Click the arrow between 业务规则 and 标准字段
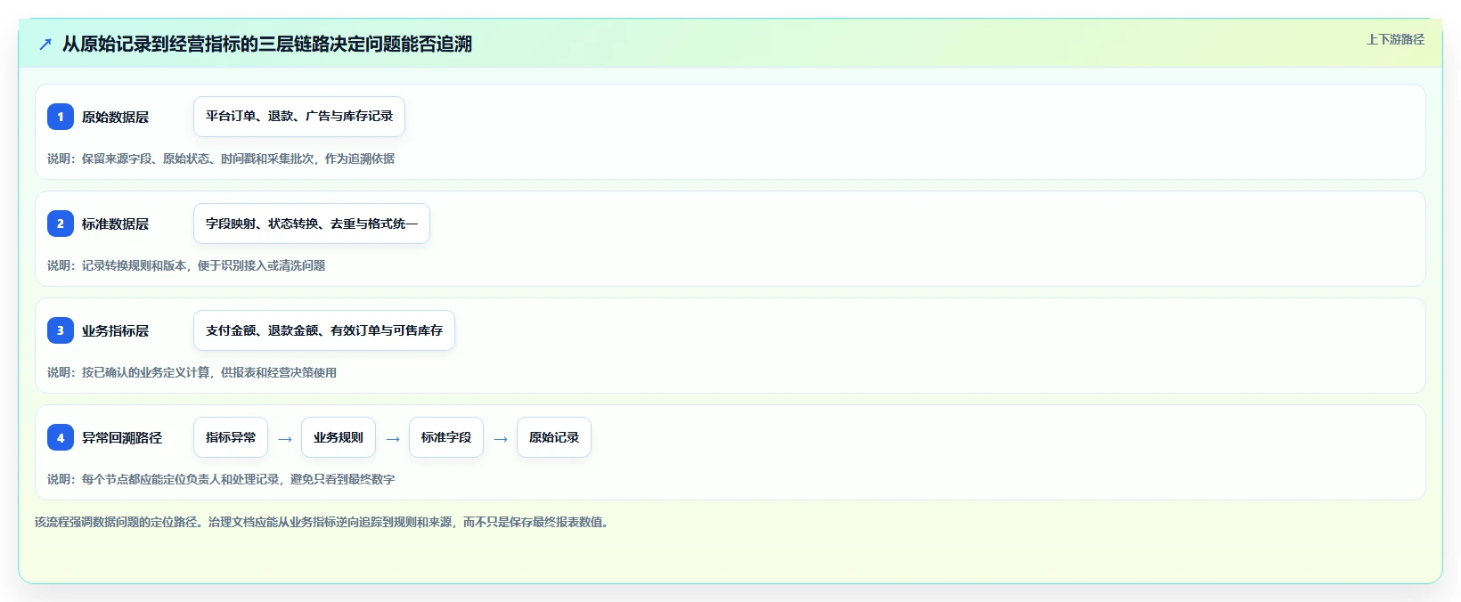Image resolution: width=1461 pixels, height=602 pixels. pyautogui.click(x=393, y=439)
